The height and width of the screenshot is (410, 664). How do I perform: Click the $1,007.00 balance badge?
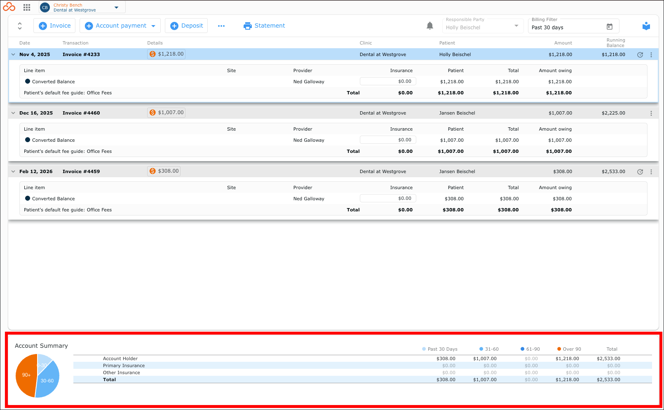pyautogui.click(x=167, y=112)
